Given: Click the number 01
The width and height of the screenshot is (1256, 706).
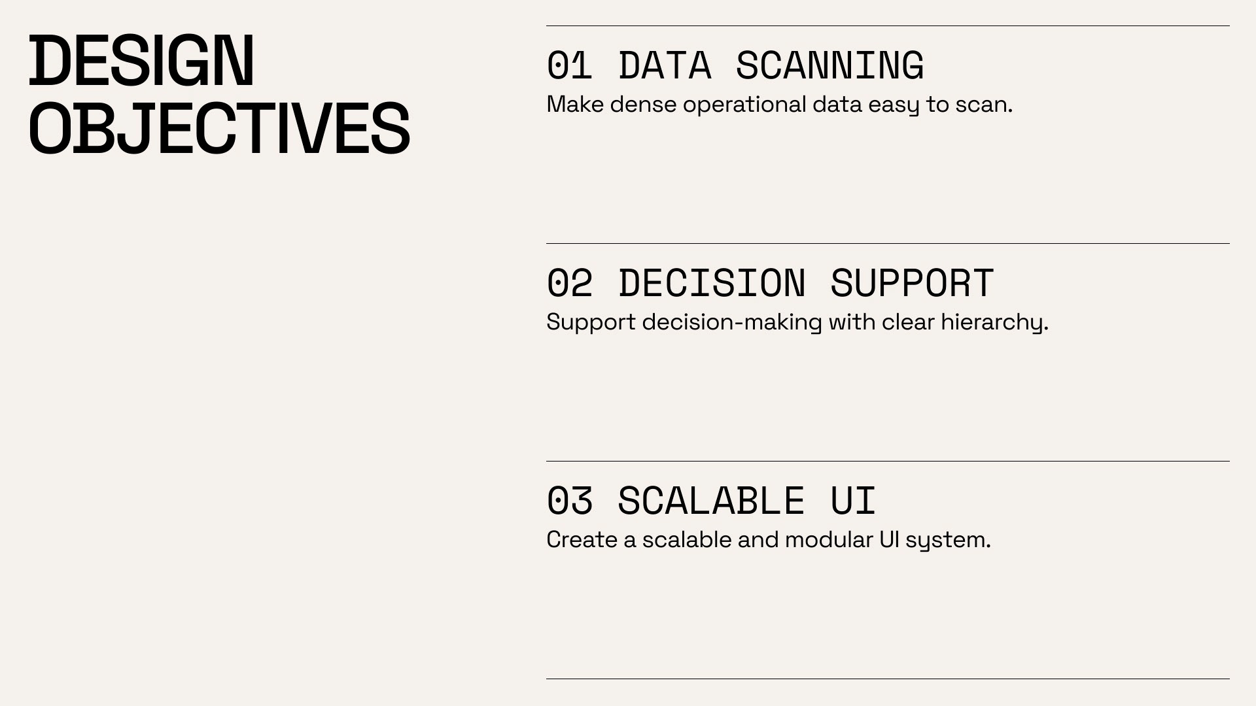Looking at the screenshot, I should coord(569,65).
